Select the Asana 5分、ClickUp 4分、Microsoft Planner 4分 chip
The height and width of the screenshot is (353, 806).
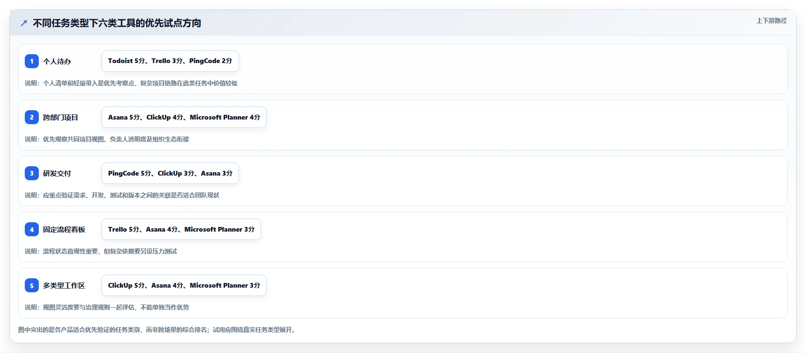[184, 117]
